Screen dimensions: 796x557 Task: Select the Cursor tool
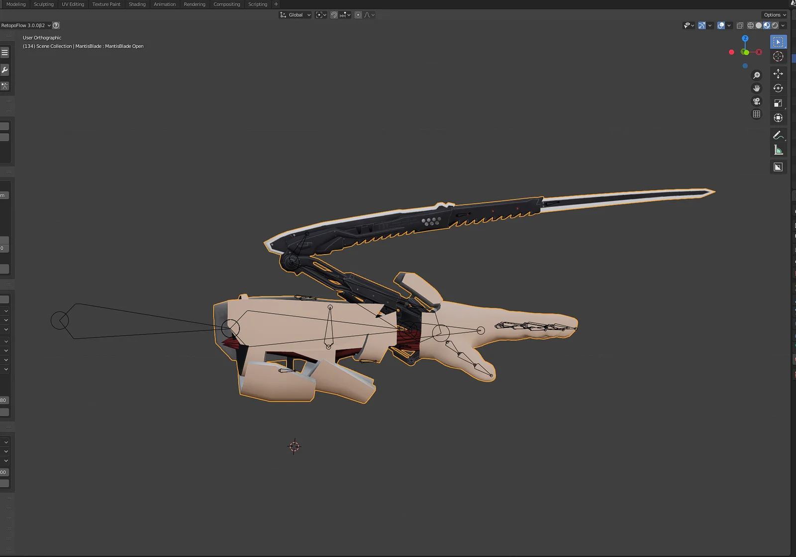tap(778, 56)
